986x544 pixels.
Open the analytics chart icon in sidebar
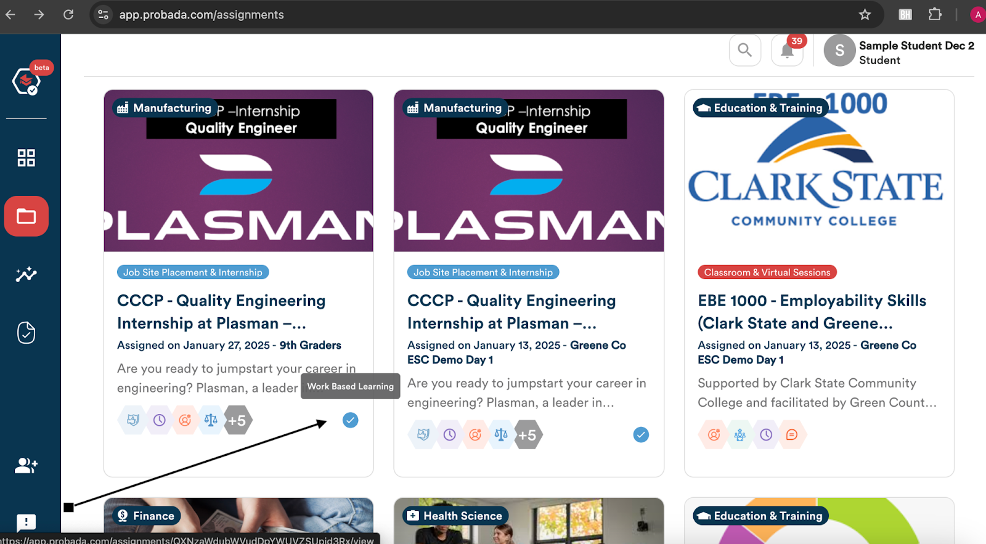click(x=26, y=274)
